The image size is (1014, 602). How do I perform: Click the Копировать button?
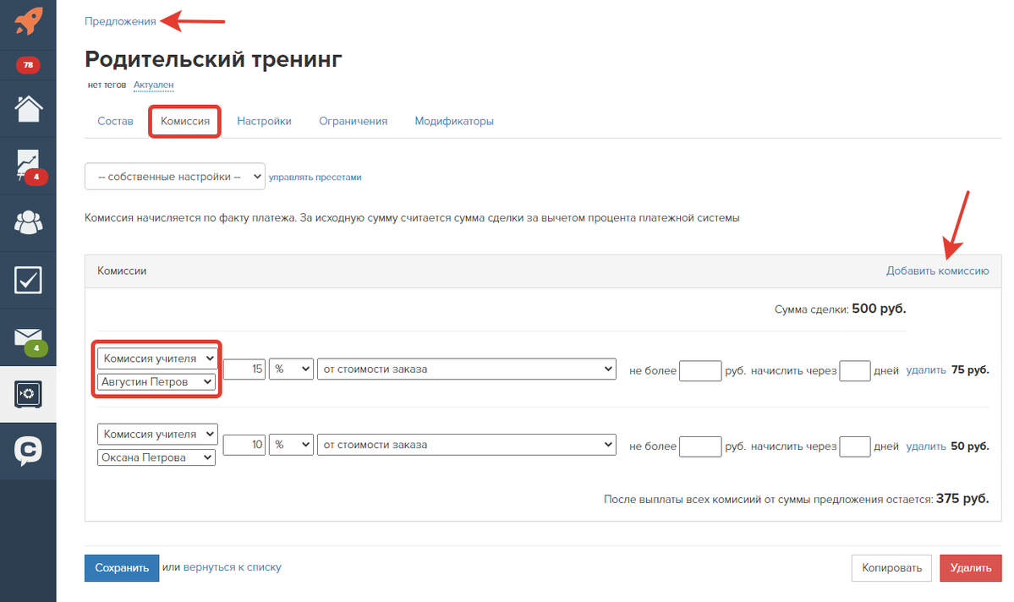click(x=891, y=567)
